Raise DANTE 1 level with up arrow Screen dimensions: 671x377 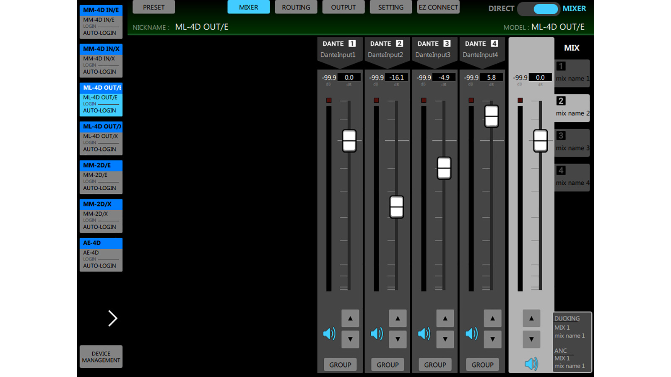point(350,318)
